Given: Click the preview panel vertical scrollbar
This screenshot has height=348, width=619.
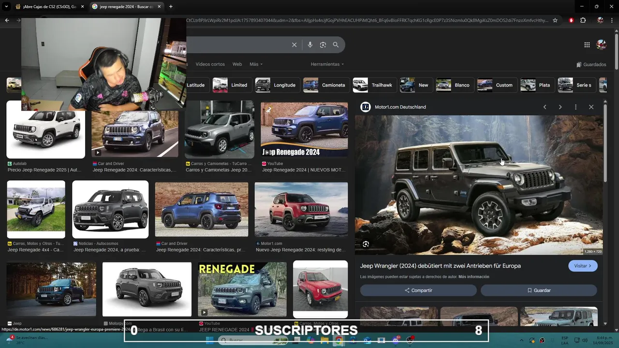Looking at the screenshot, I should click(605, 143).
